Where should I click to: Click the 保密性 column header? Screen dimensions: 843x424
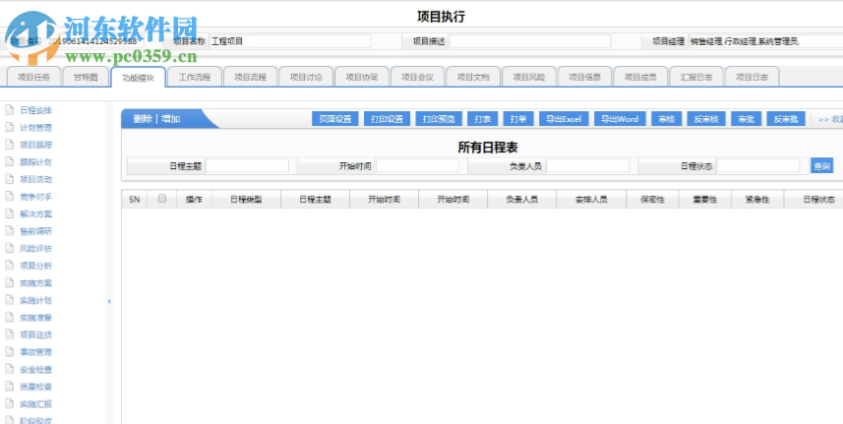[x=652, y=200]
